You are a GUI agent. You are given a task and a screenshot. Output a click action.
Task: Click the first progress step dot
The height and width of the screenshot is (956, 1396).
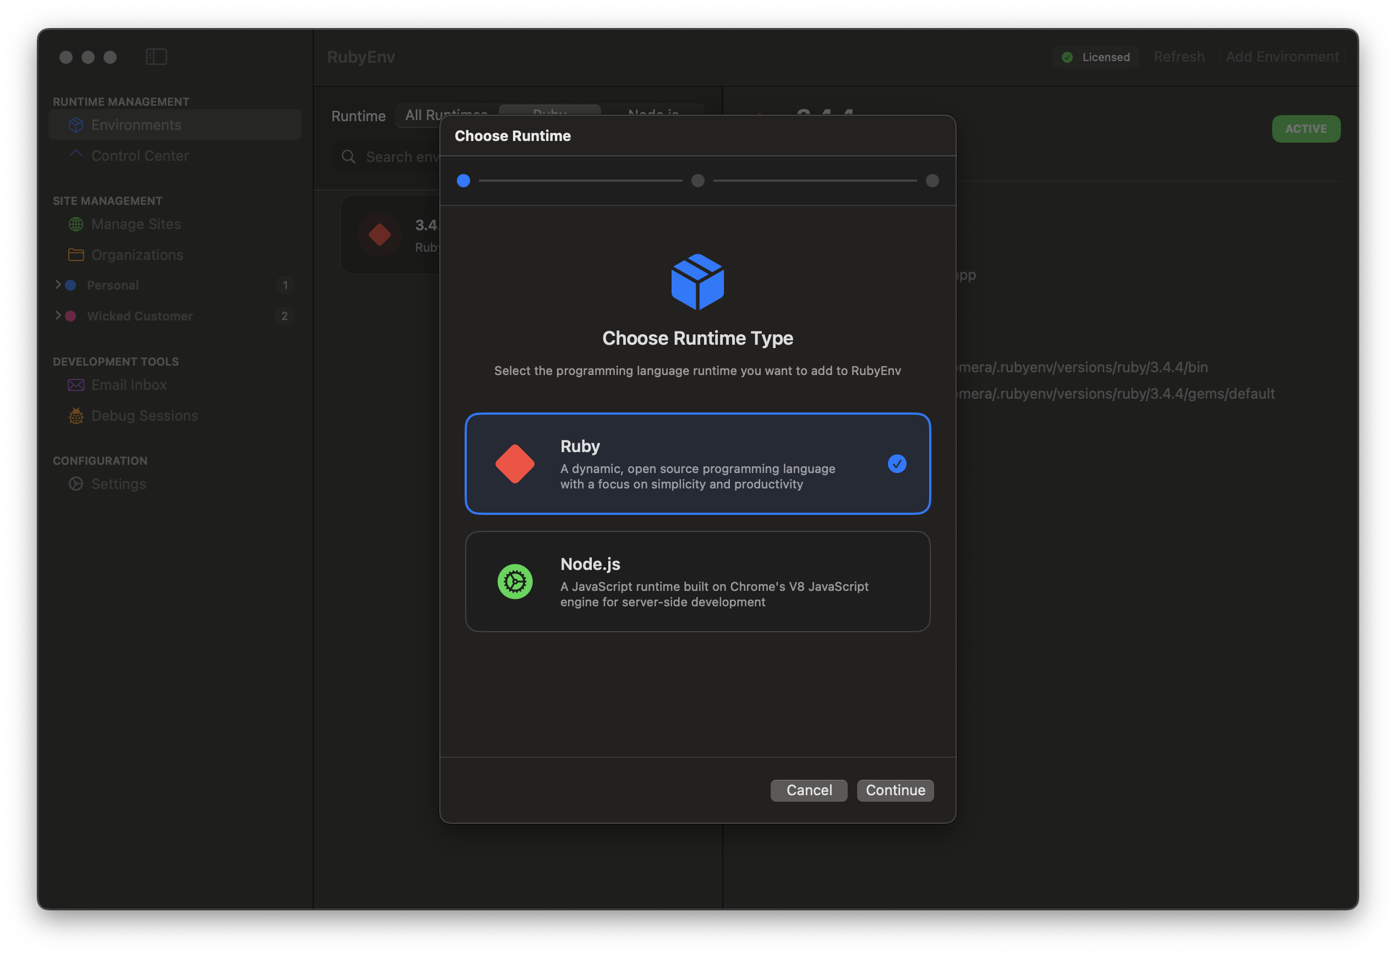tap(463, 180)
